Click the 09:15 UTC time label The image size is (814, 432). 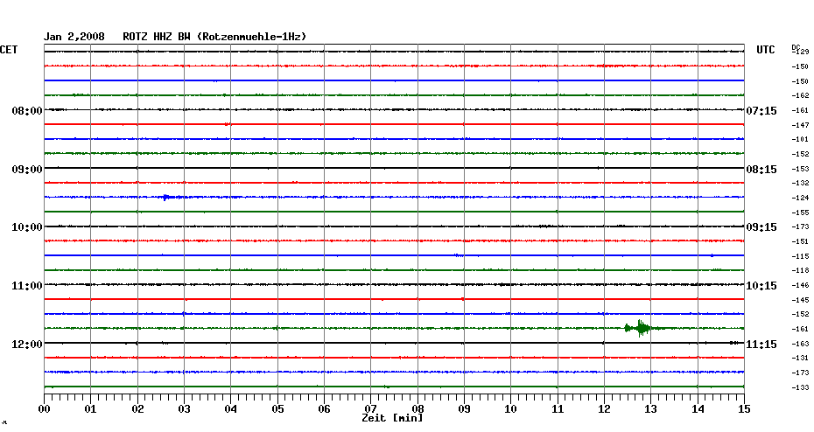[x=761, y=227]
